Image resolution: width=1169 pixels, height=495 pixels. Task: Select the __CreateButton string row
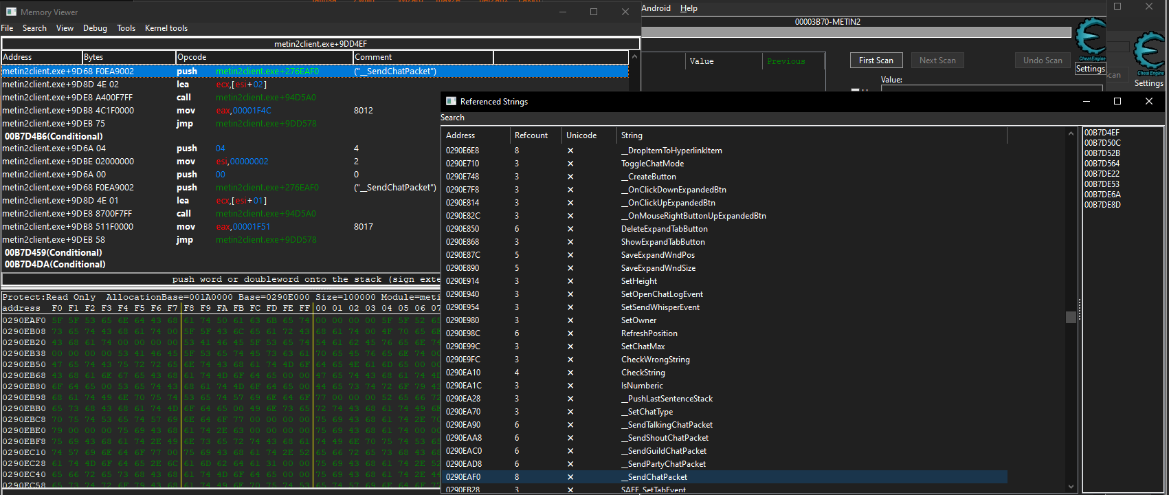(x=724, y=177)
